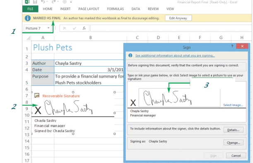The width and height of the screenshot is (253, 163).
Task: Click the bottom-right handle of signature picture
Action: pyautogui.click(x=115, y=134)
